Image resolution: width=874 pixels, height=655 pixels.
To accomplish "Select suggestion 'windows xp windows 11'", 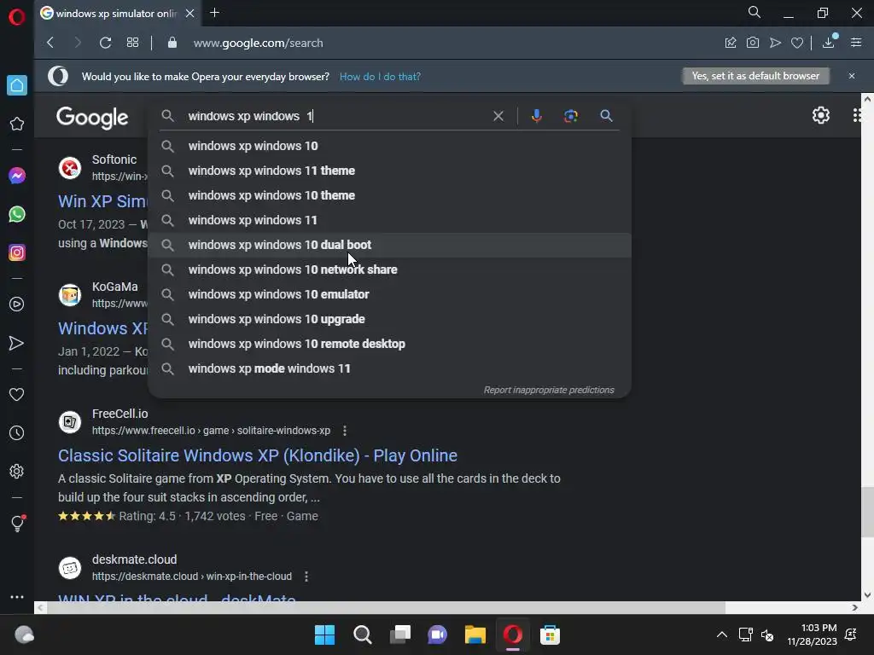I will (x=389, y=220).
